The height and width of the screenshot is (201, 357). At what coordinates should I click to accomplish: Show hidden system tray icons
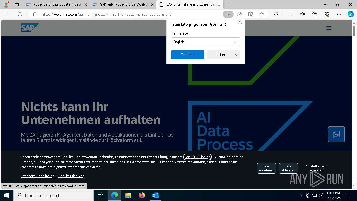pos(301,195)
